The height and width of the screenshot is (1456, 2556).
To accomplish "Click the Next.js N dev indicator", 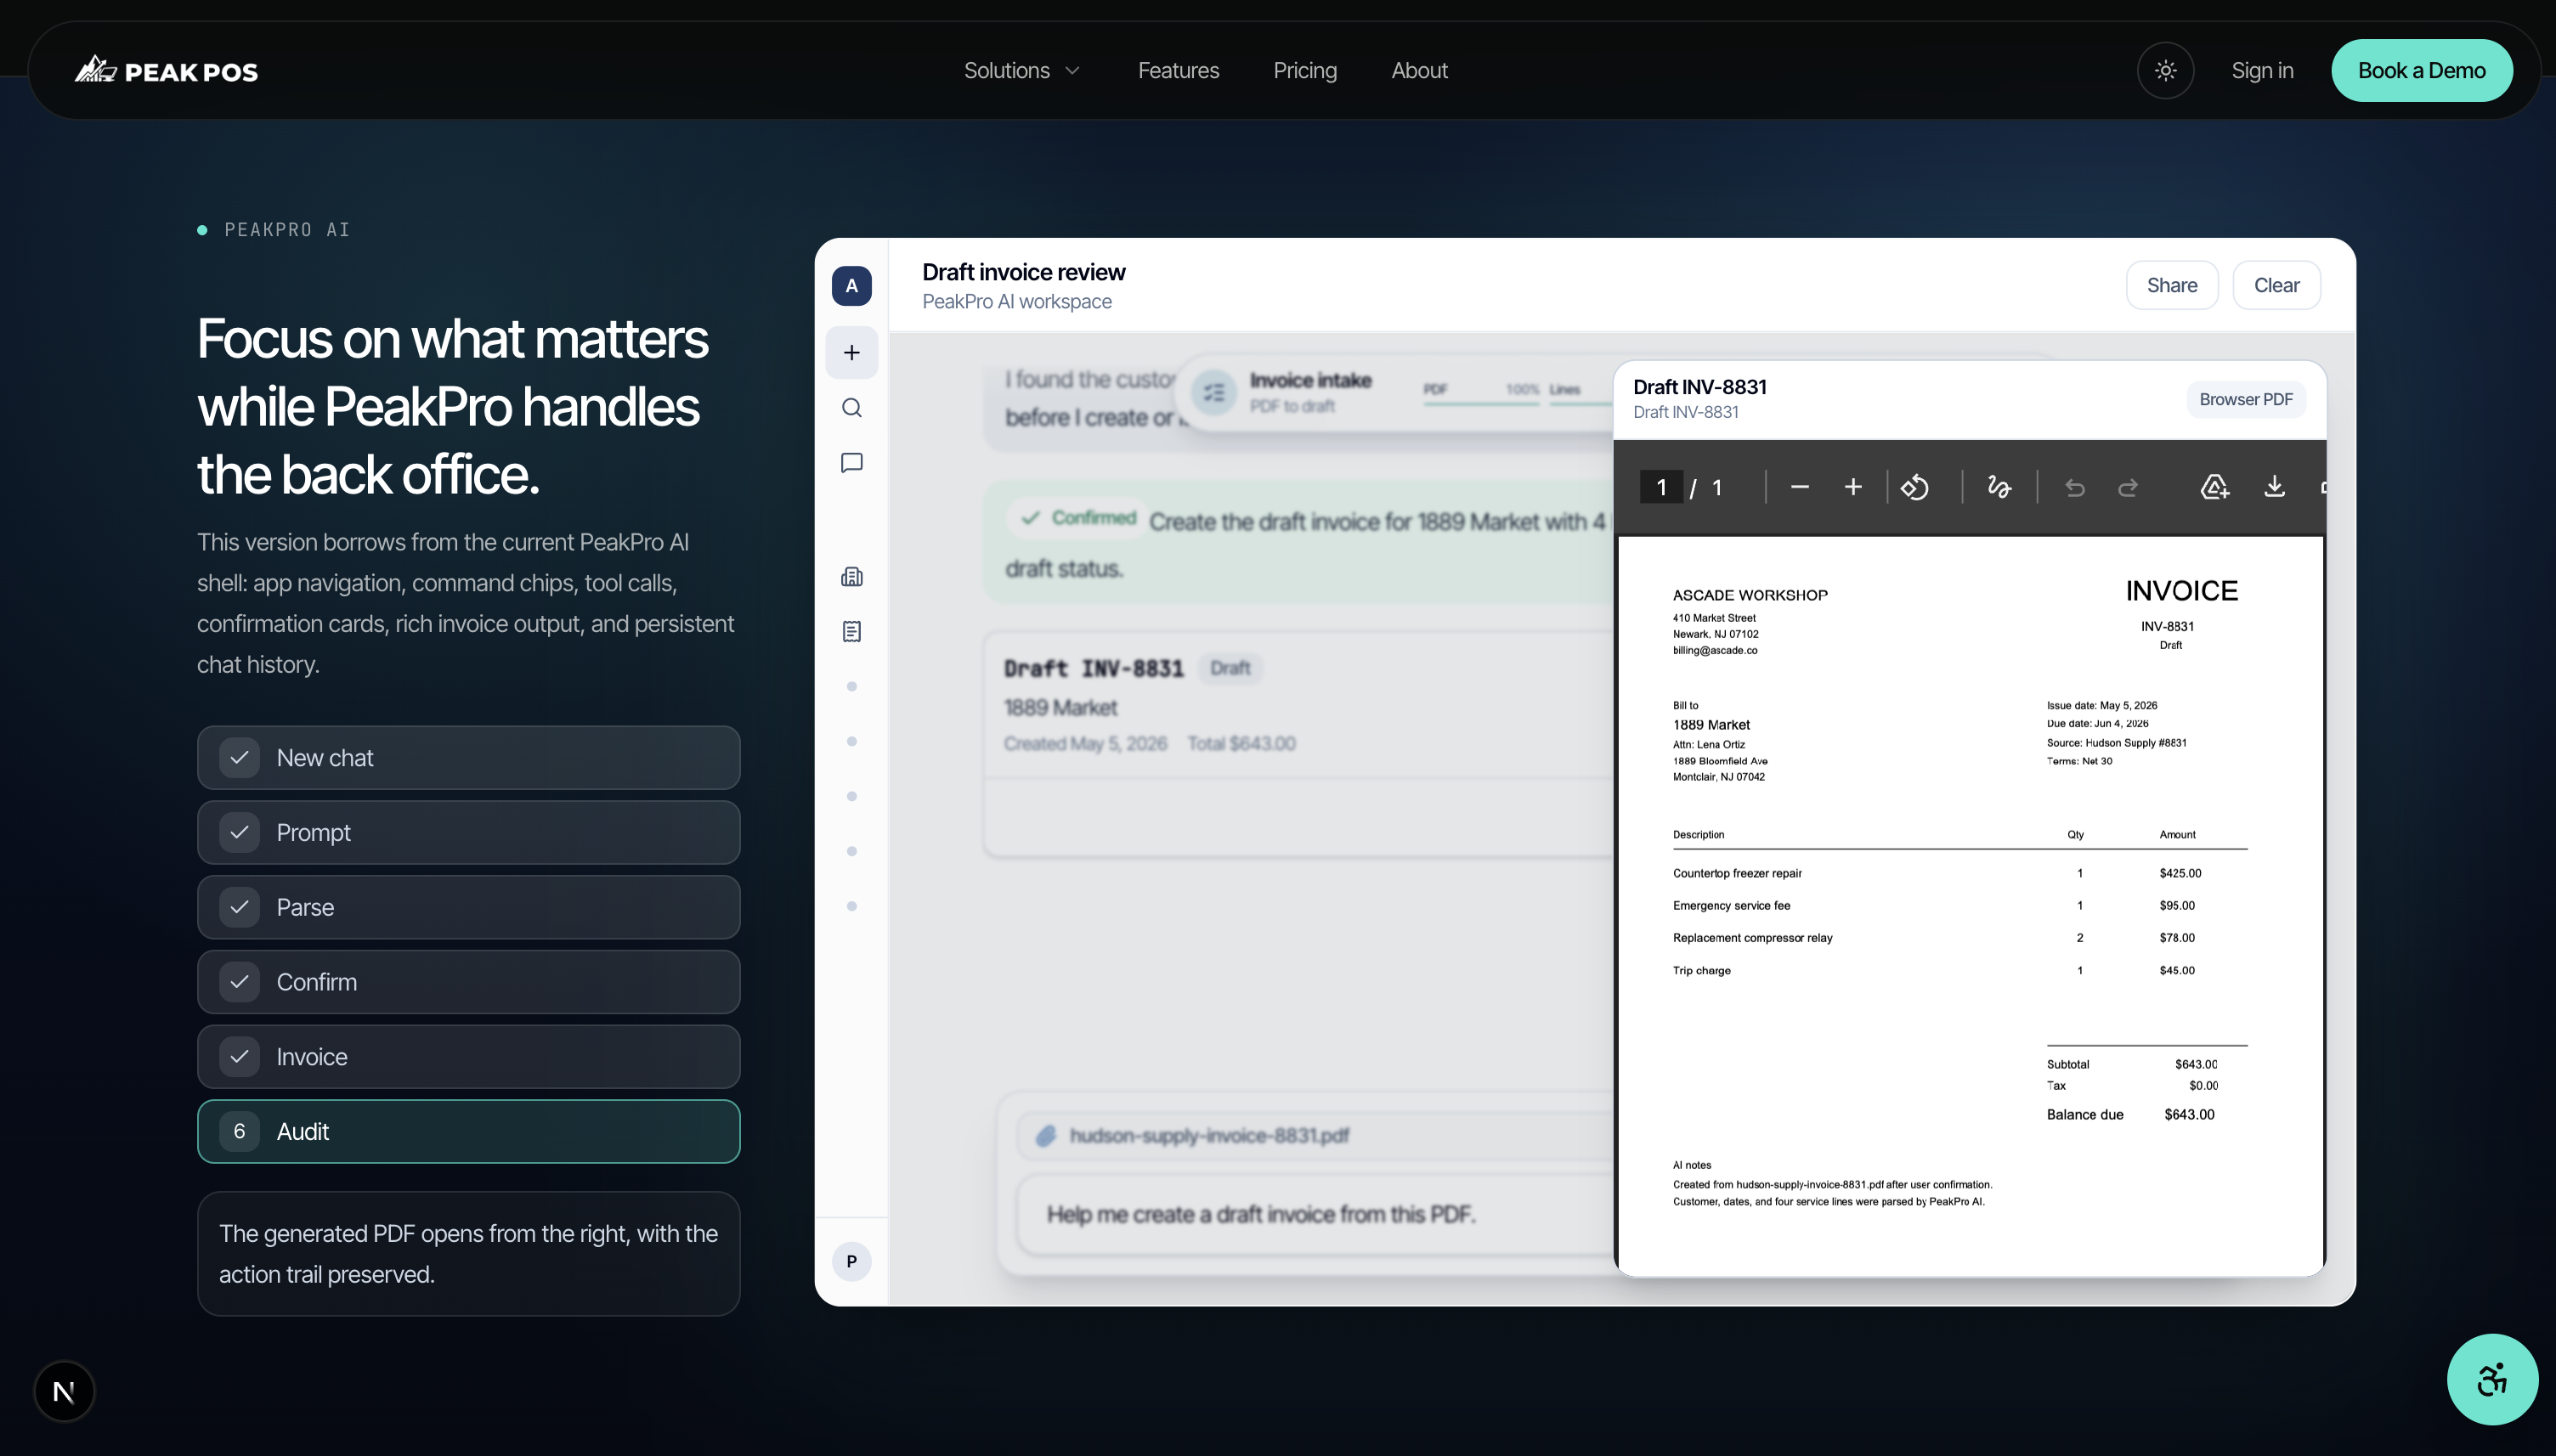I will (x=64, y=1391).
